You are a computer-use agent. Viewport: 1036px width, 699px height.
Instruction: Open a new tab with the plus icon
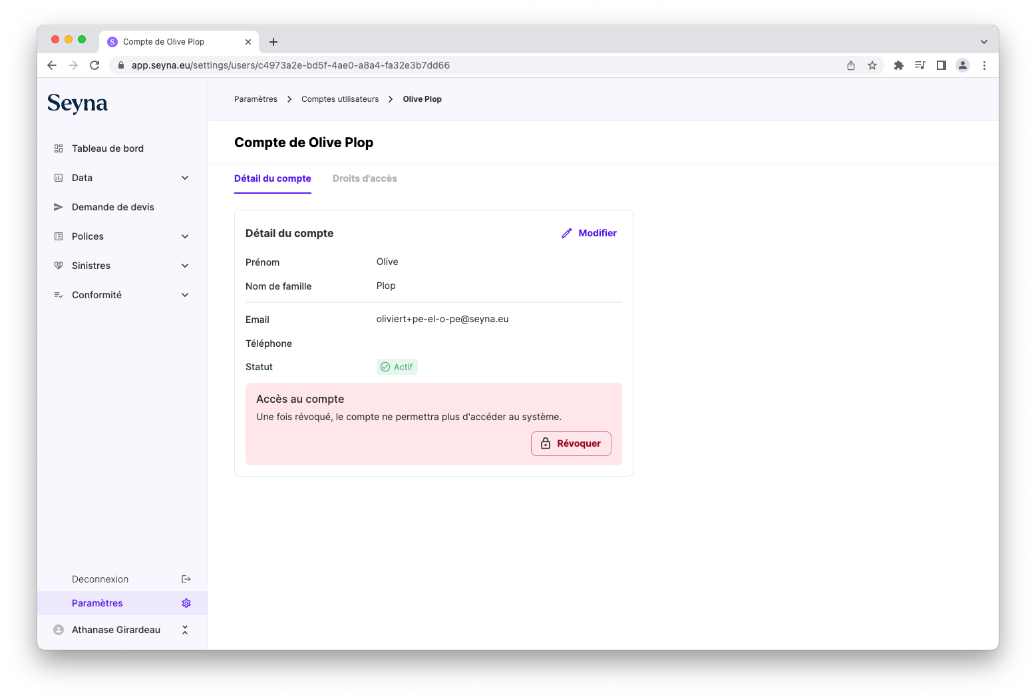click(273, 42)
